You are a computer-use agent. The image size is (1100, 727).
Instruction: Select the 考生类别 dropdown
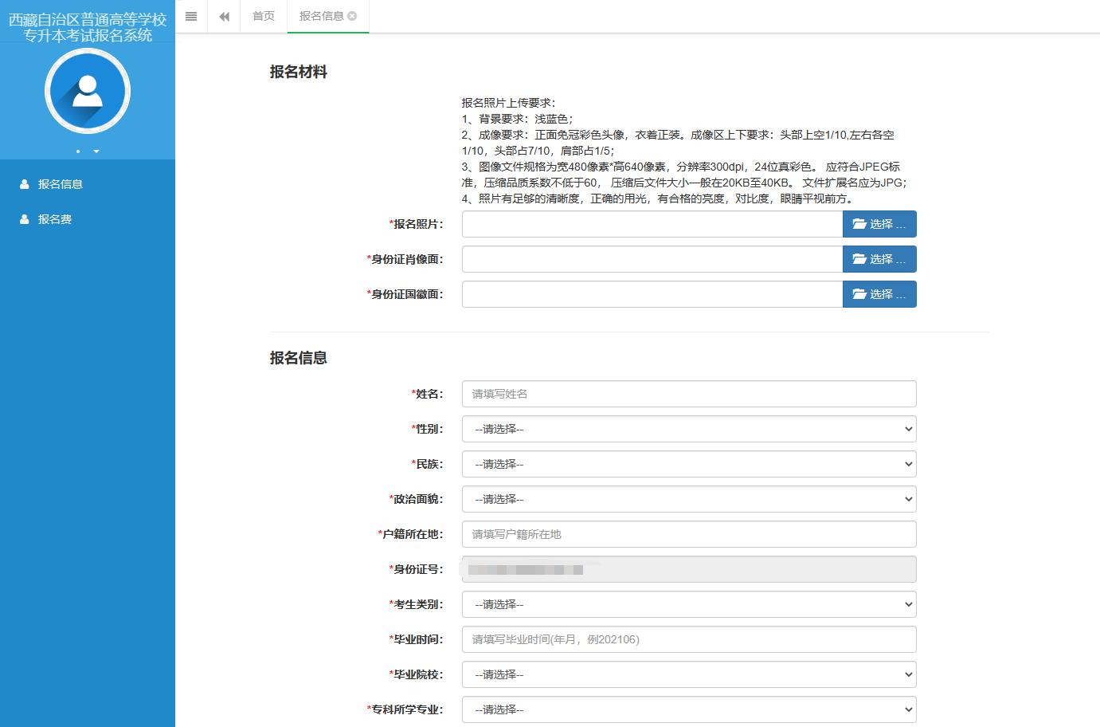(688, 604)
